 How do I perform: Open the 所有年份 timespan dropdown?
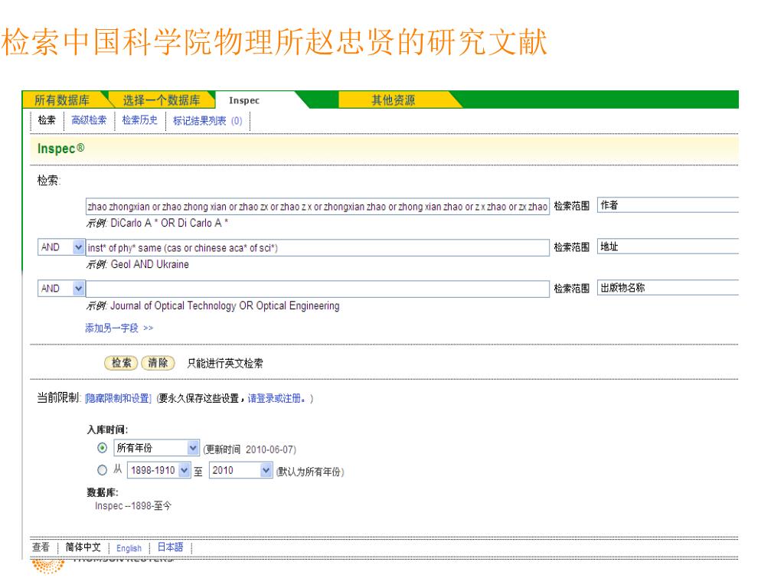click(156, 447)
